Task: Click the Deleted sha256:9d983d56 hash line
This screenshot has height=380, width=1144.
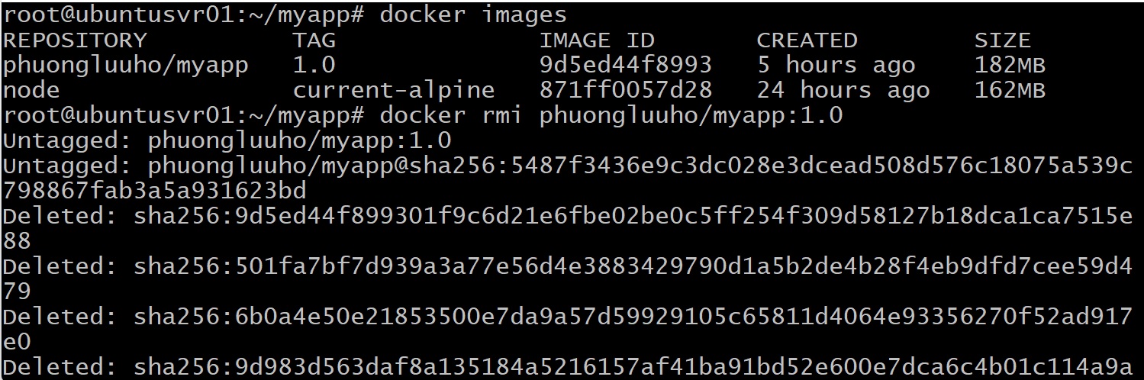Action: [566, 367]
